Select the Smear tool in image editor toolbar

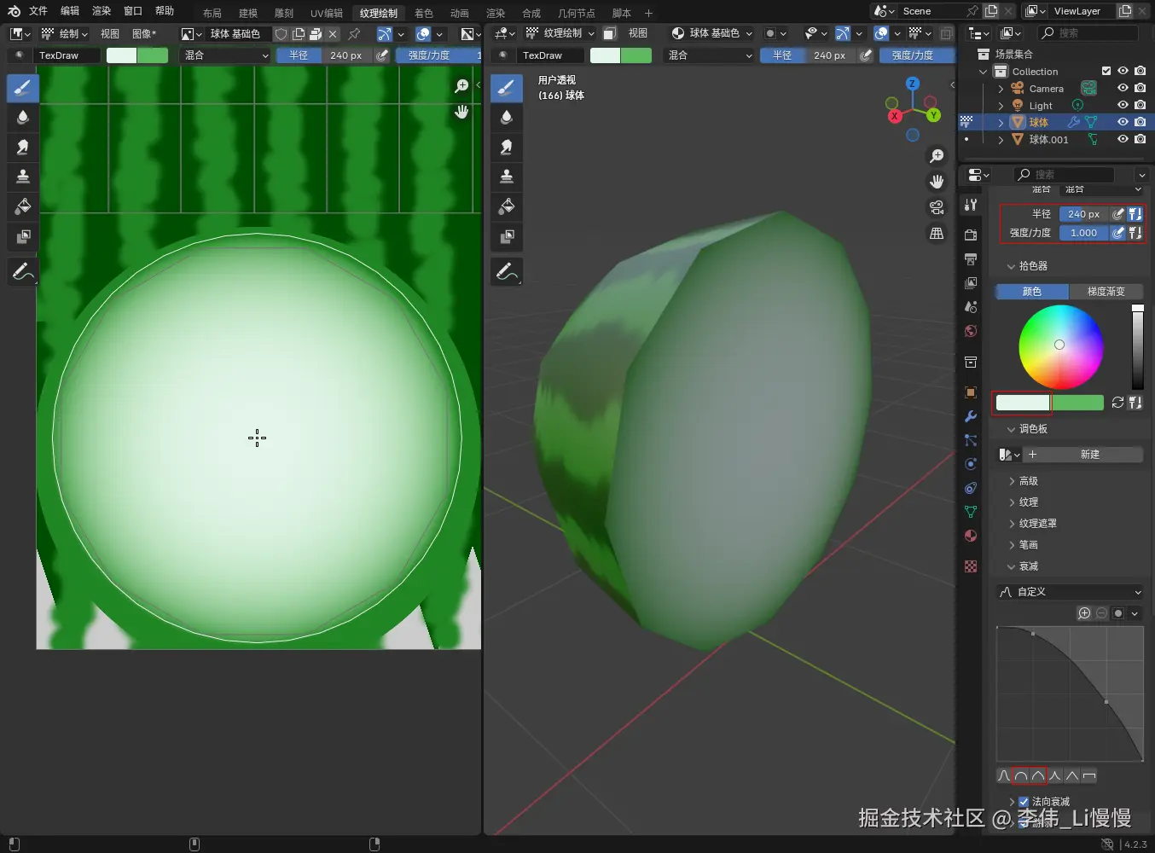click(x=23, y=147)
